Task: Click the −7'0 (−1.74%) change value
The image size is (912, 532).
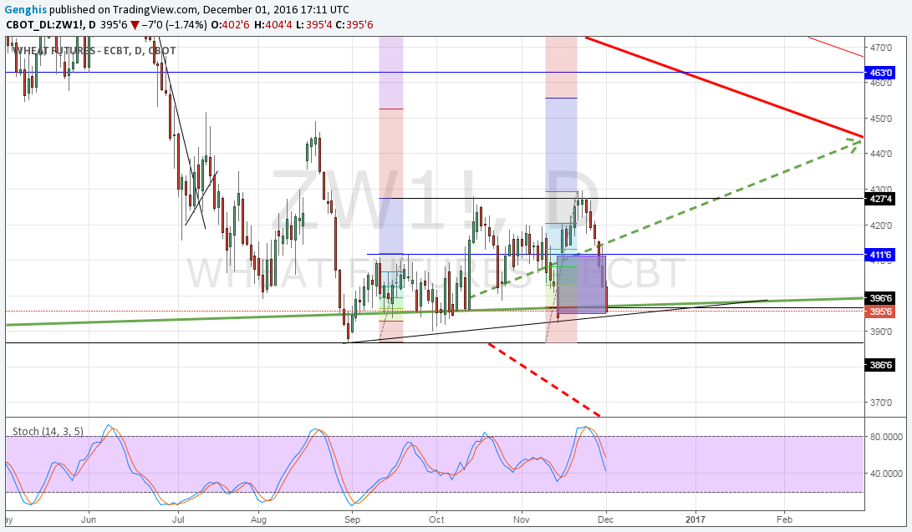Action: click(x=174, y=24)
